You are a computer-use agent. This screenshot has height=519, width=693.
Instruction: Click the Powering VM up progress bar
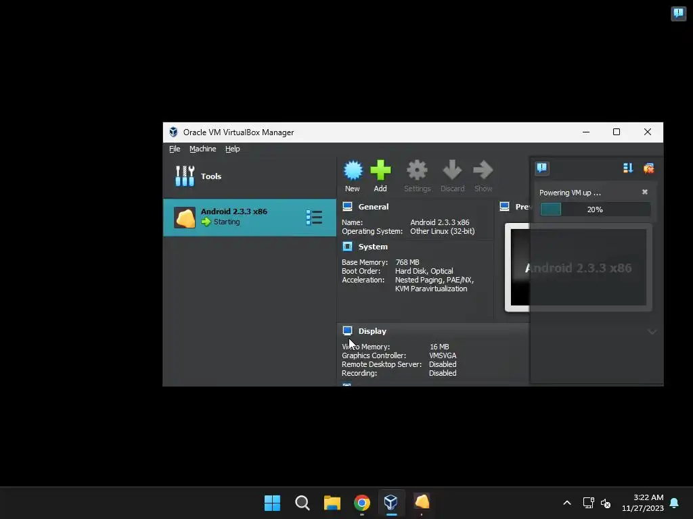595,209
